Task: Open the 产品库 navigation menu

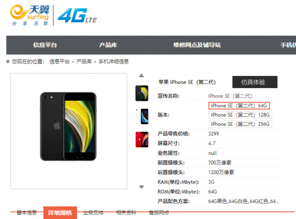Action: point(108,45)
